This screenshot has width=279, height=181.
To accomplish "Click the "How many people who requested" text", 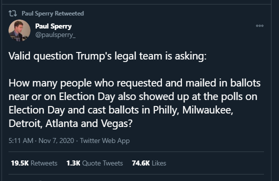I will point(85,83).
